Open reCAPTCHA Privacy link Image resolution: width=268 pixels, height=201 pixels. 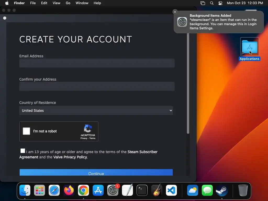click(84, 138)
